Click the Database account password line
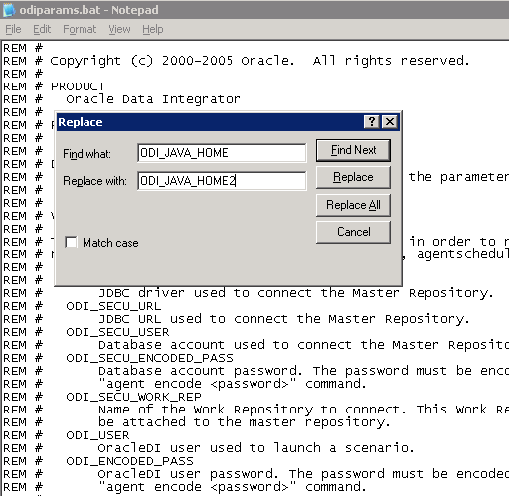The width and height of the screenshot is (509, 496). pos(303,371)
